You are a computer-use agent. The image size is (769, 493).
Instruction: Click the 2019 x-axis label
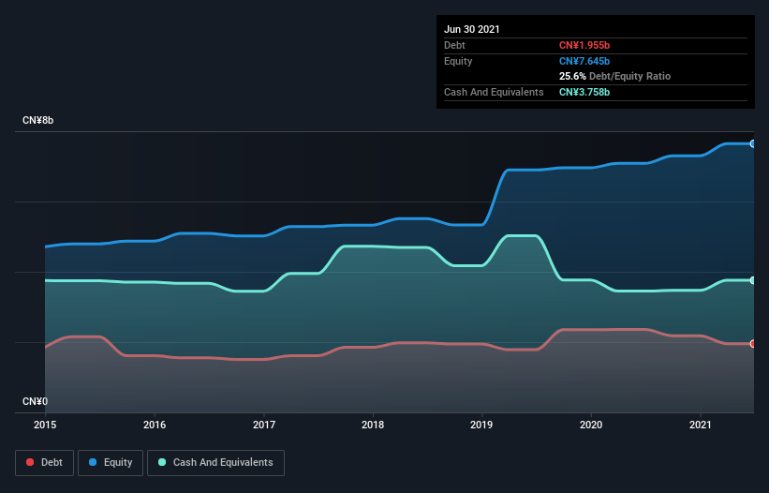click(x=481, y=425)
